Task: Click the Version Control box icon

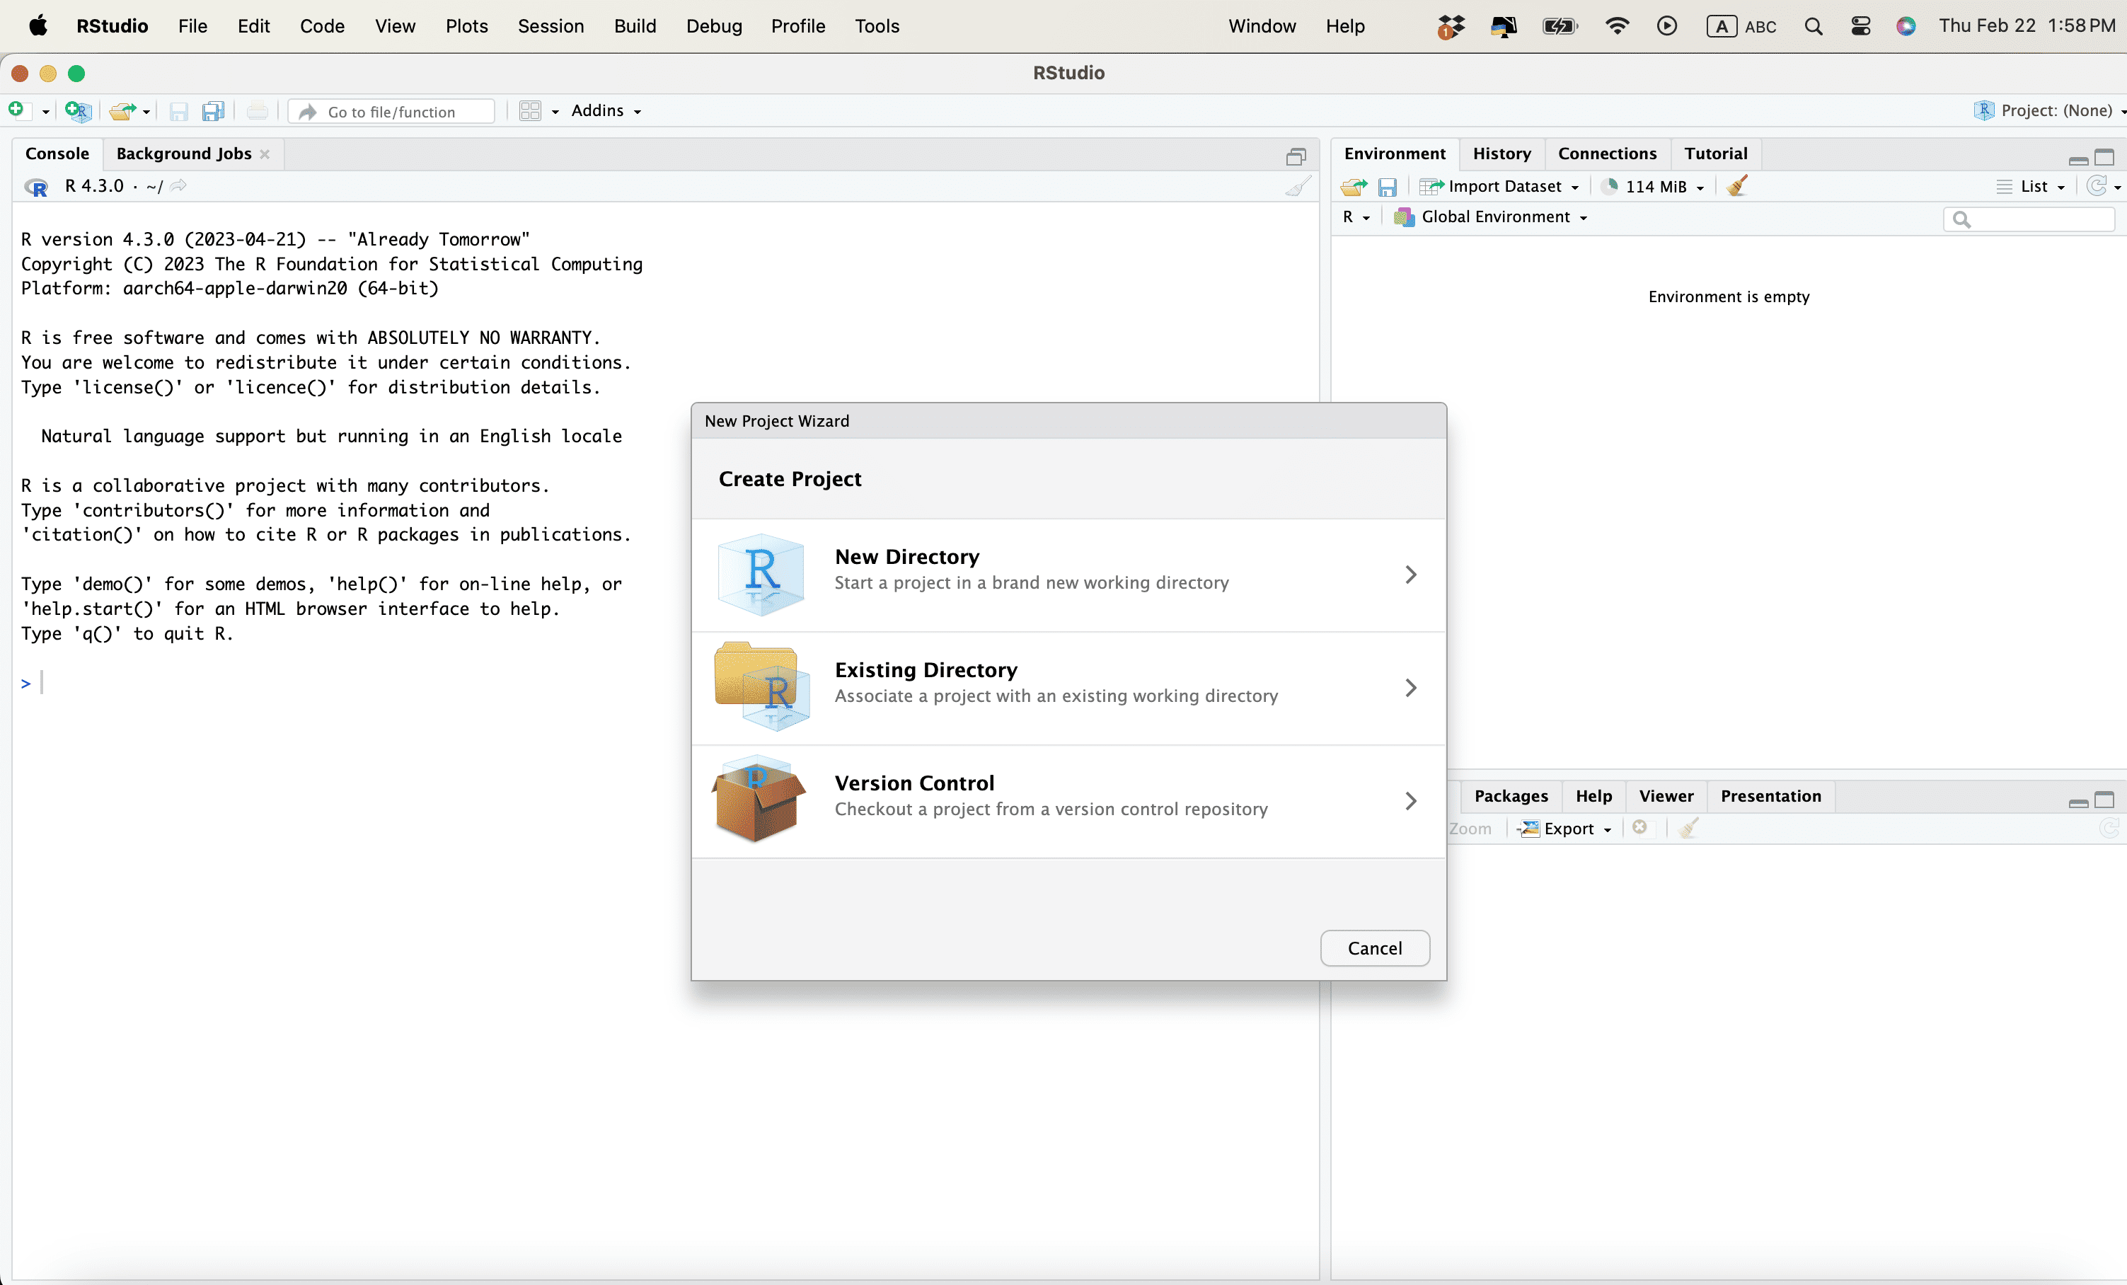Action: point(759,800)
